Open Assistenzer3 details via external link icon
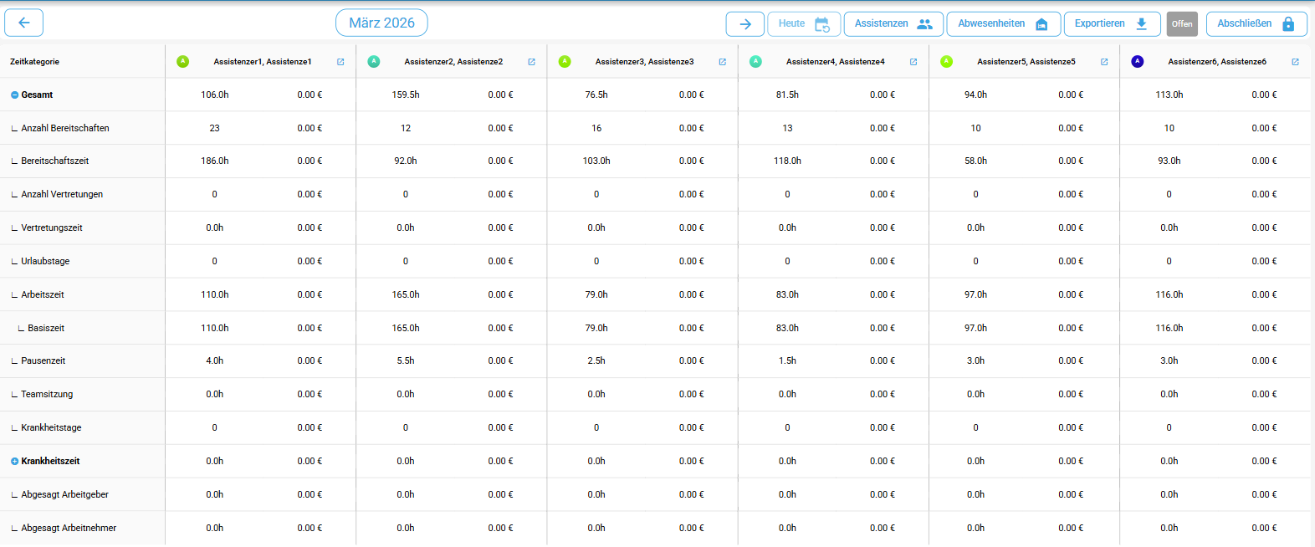The width and height of the screenshot is (1315, 547). point(722,62)
